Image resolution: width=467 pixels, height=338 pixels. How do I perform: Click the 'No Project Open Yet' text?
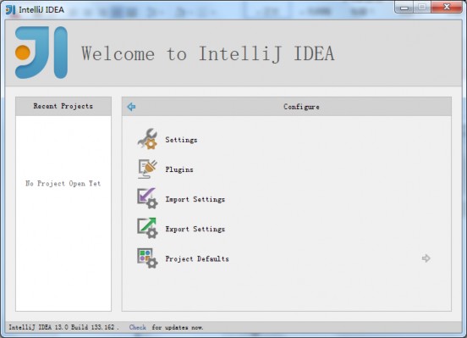(63, 184)
